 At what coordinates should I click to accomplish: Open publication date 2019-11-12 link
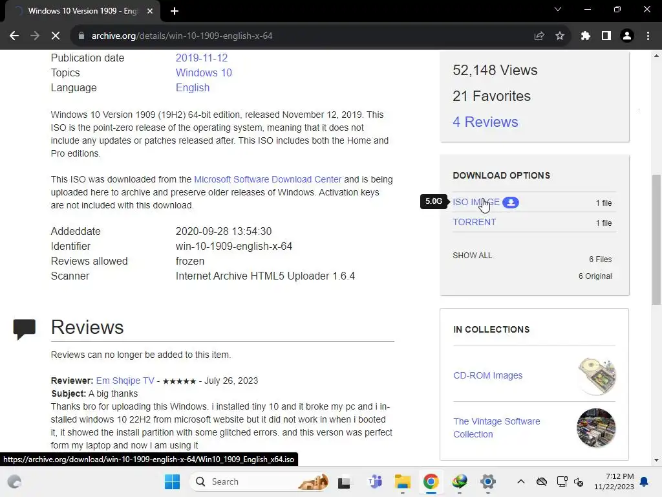tap(202, 58)
